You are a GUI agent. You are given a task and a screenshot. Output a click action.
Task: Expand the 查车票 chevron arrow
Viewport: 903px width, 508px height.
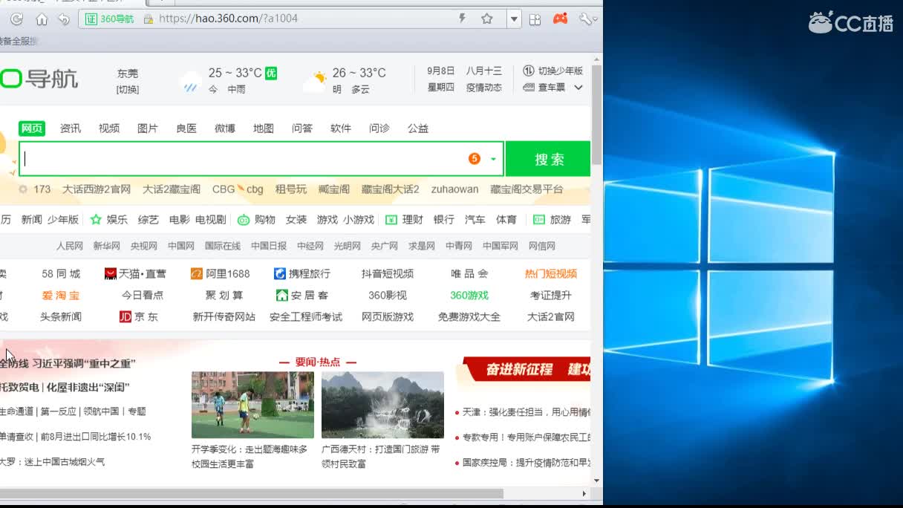tap(578, 88)
